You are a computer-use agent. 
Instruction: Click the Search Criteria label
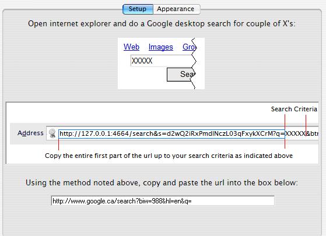click(294, 109)
